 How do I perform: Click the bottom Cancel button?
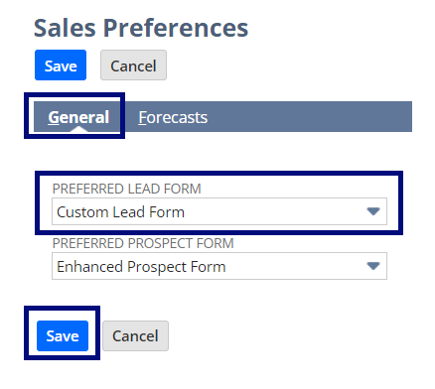[x=135, y=335]
